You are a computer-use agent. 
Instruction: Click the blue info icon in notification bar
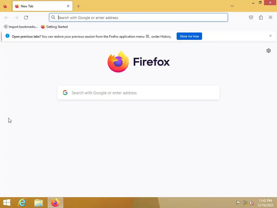coord(7,36)
